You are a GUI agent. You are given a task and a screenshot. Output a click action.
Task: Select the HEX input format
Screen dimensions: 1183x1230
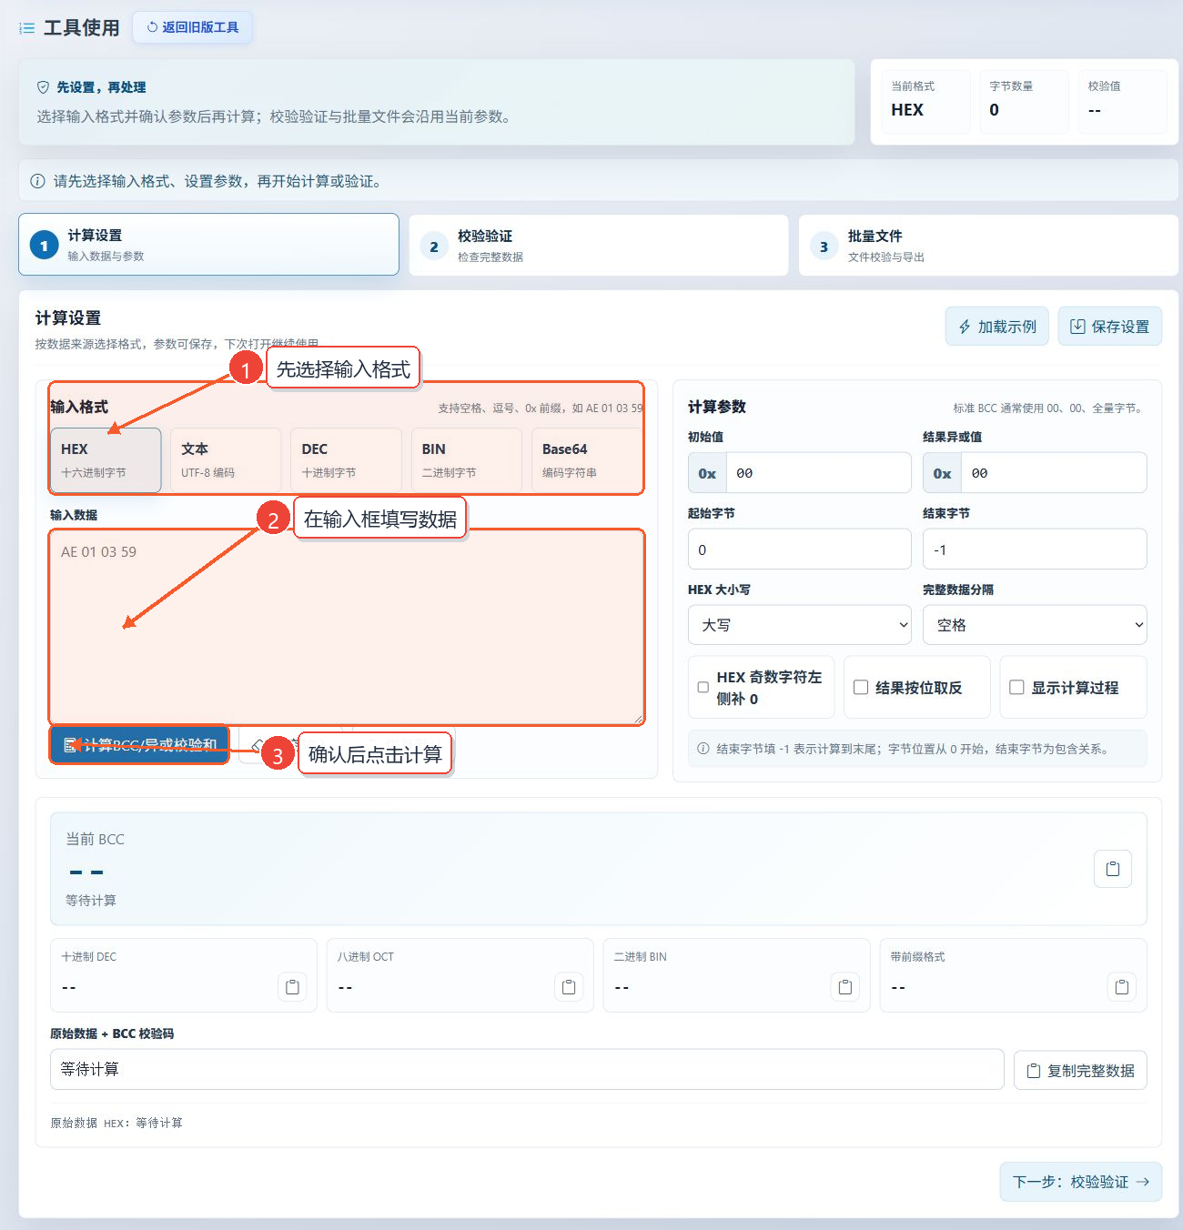(x=106, y=460)
